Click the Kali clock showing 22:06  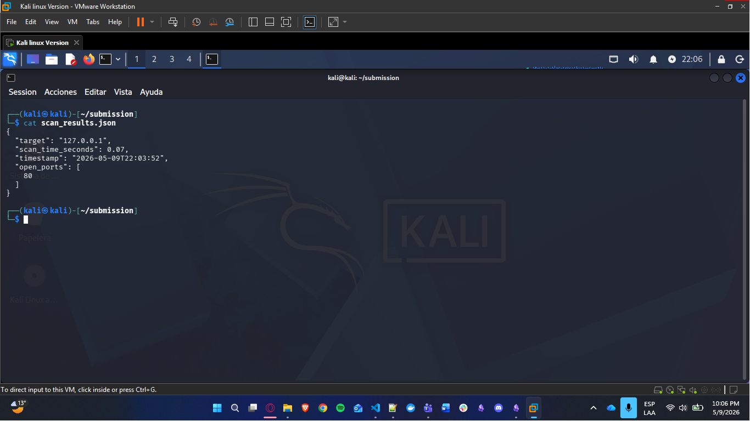click(x=692, y=59)
